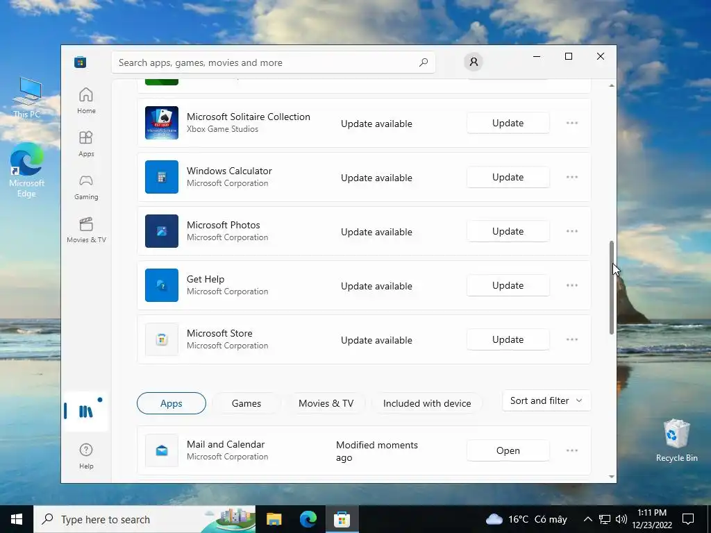This screenshot has width=711, height=533.
Task: Open the Windows Start menu
Action: [x=17, y=519]
